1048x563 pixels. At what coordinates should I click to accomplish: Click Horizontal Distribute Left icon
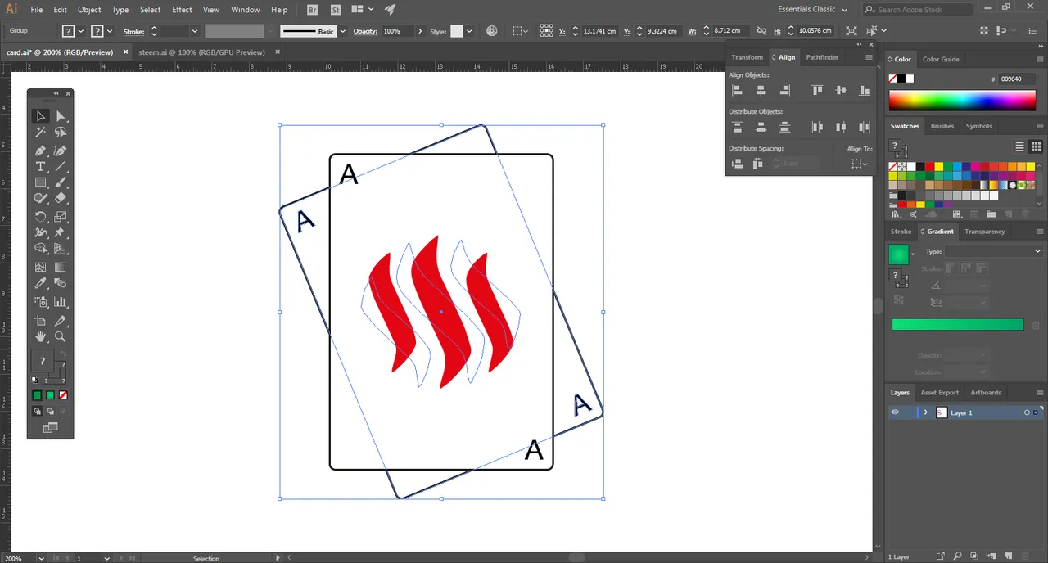816,127
